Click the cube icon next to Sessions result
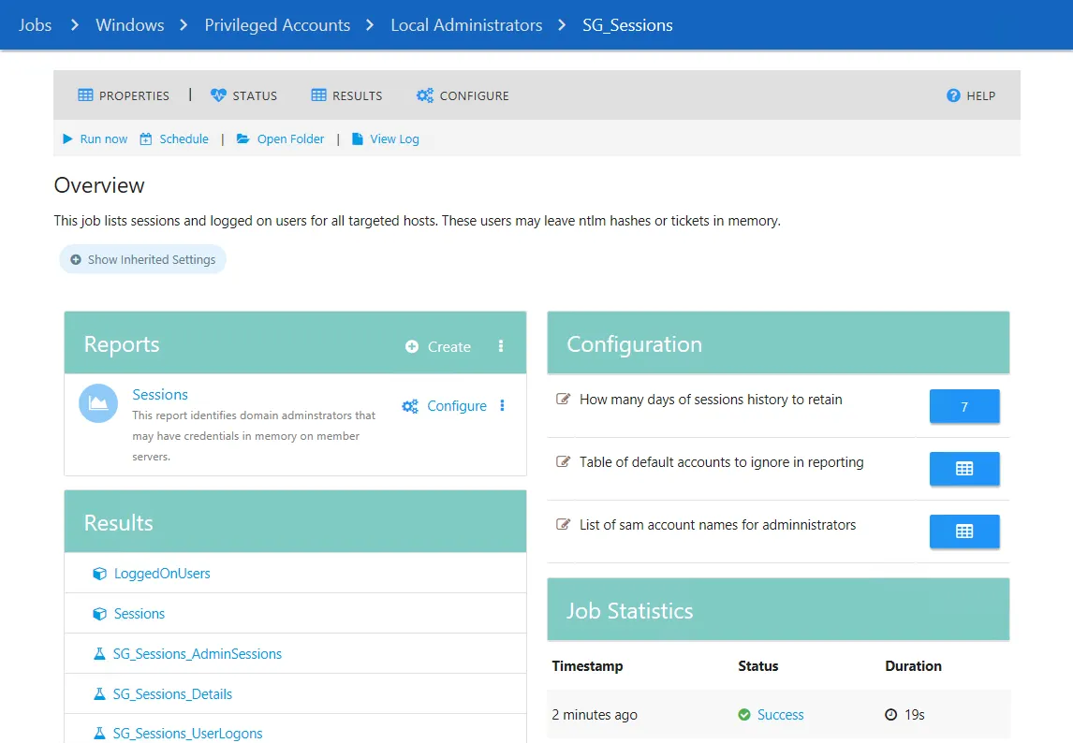Screen dimensions: 1073x743 [x=100, y=614]
